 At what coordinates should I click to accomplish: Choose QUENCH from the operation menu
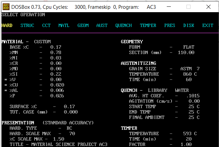click(123, 25)
